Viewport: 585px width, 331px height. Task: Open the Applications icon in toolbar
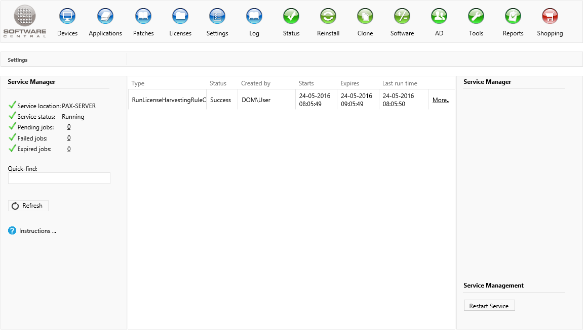point(105,17)
